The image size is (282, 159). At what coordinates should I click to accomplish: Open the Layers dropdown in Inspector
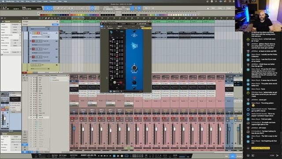[x=15, y=32]
